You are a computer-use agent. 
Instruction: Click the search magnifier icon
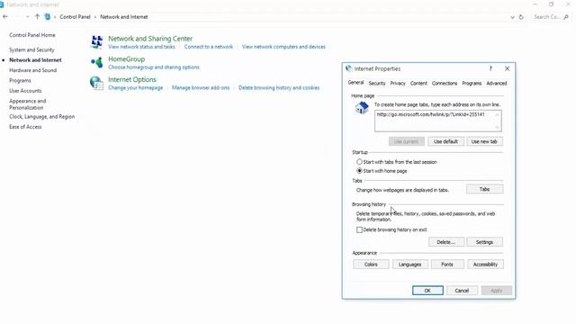[x=566, y=17]
